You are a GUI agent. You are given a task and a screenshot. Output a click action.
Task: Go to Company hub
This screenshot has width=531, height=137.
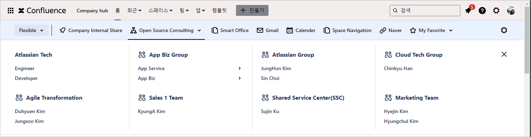tap(92, 11)
